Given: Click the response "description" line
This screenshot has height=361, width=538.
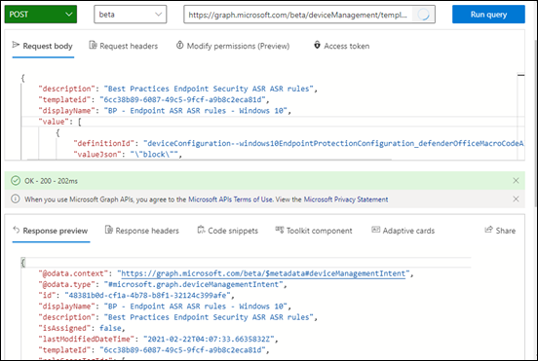Looking at the screenshot, I should [177, 317].
